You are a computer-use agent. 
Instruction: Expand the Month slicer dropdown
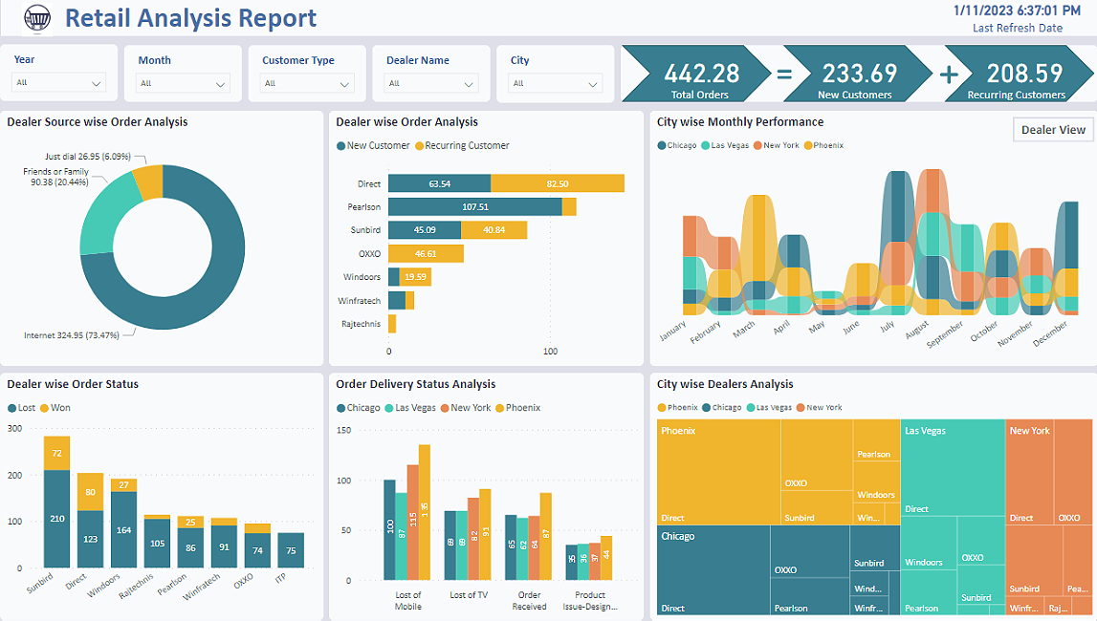click(183, 83)
